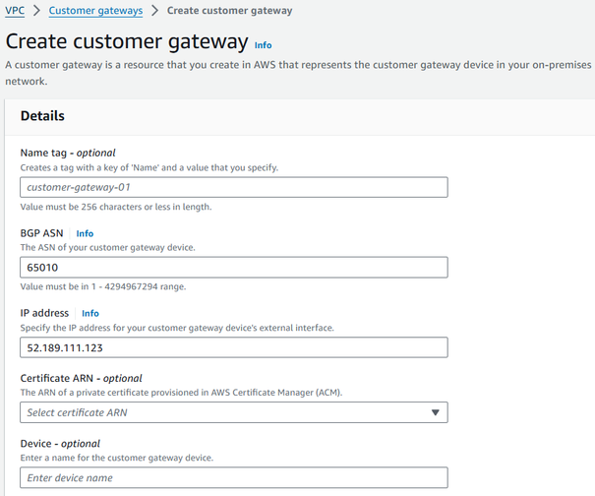Click the chevron after Customer gateways breadcrumb
The height and width of the screenshot is (496, 595).
pos(155,11)
